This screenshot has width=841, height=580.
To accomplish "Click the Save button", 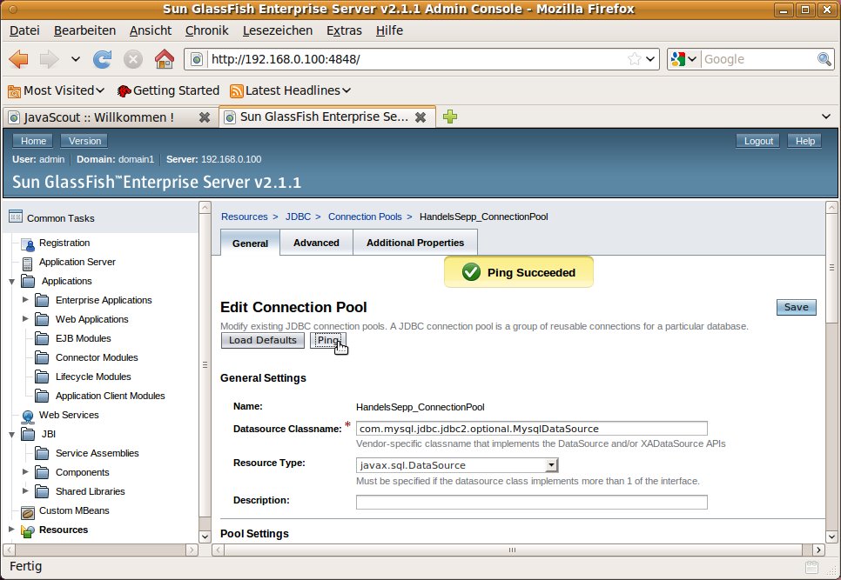I will [796, 307].
